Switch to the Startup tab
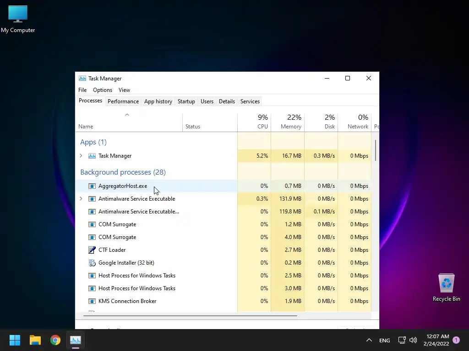469x351 pixels. pos(186,101)
